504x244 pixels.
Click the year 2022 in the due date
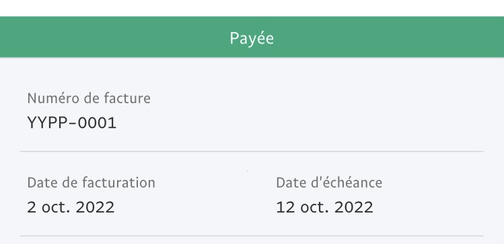coord(354,207)
